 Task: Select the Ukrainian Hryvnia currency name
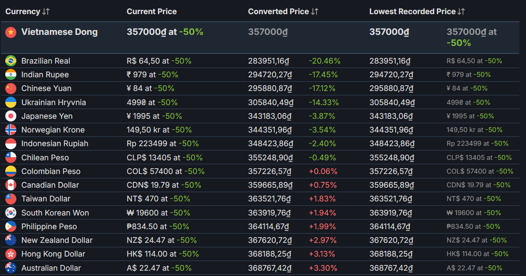coord(53,102)
